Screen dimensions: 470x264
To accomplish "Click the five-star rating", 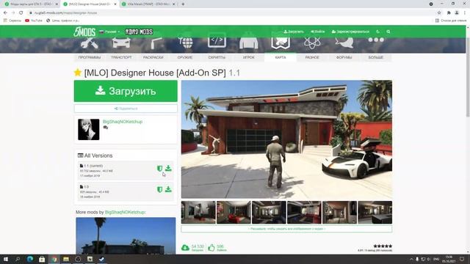I will 383,246.
